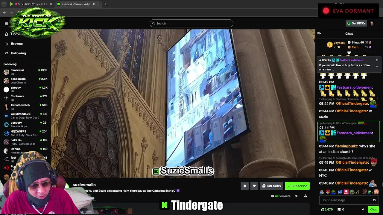Open clavicular's channel from Following list
The width and height of the screenshot is (383, 215).
[x=25, y=72]
